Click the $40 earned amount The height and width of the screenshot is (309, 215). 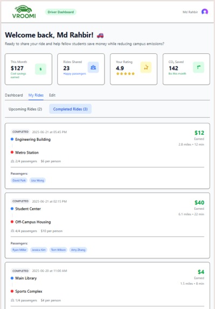[x=199, y=202]
